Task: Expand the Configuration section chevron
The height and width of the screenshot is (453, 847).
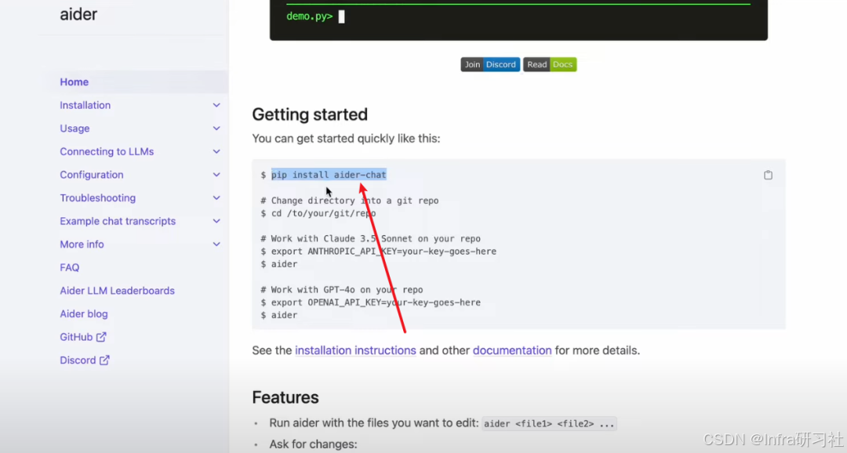Action: click(x=216, y=175)
